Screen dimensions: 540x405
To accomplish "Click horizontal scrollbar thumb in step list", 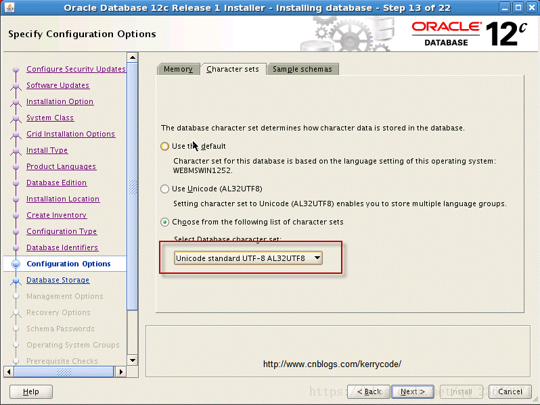I will (x=64, y=372).
